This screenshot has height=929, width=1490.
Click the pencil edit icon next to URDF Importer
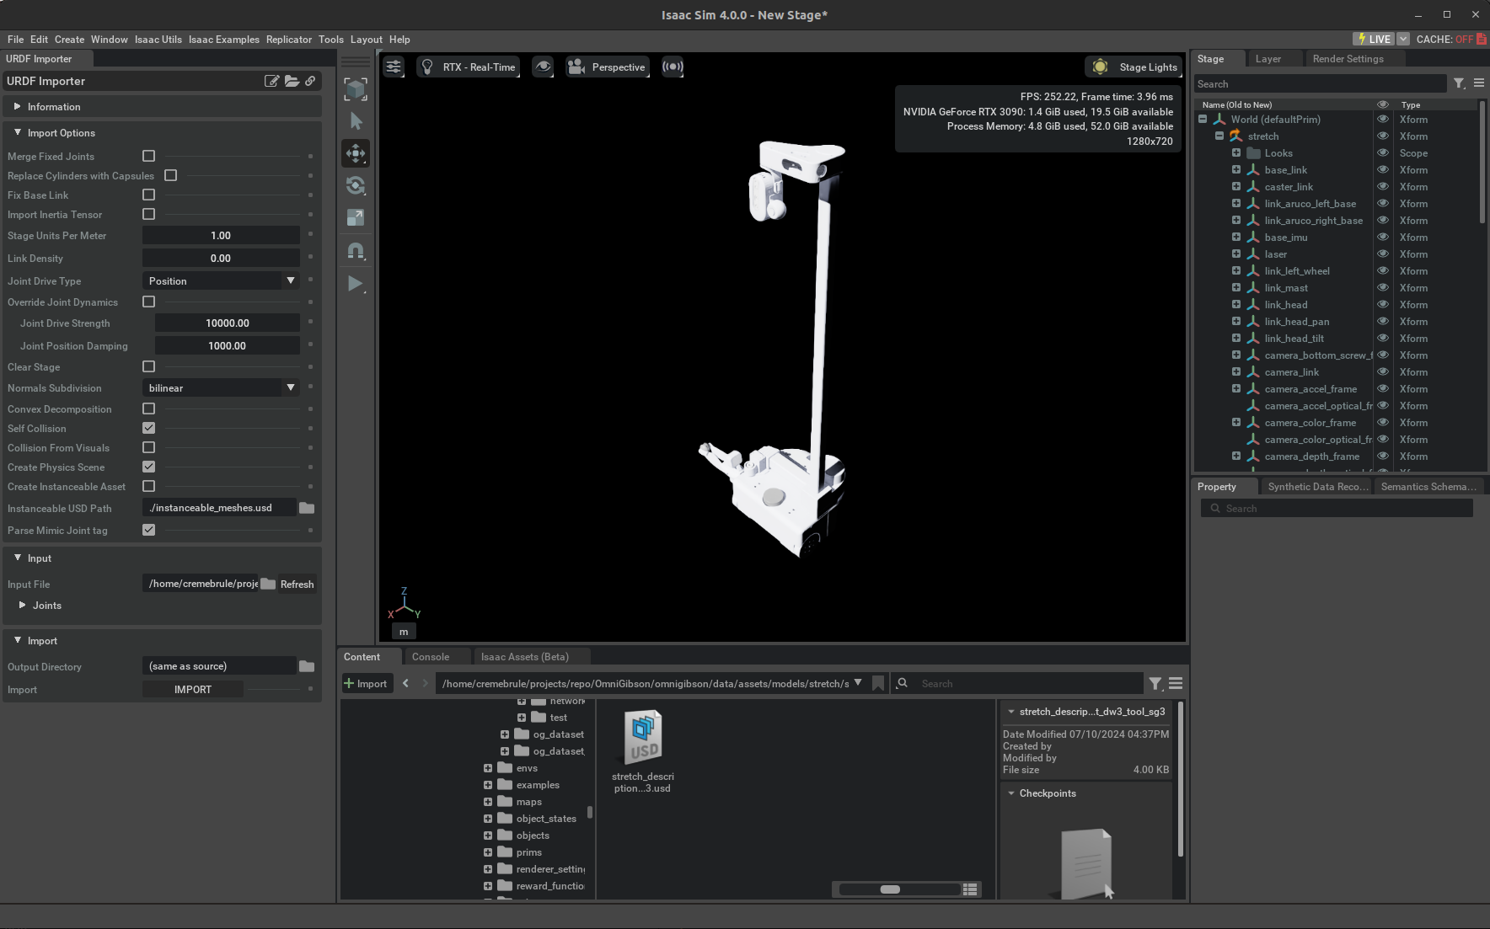pos(271,81)
